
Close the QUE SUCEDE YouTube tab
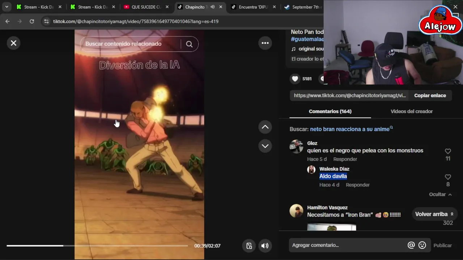[x=167, y=7]
